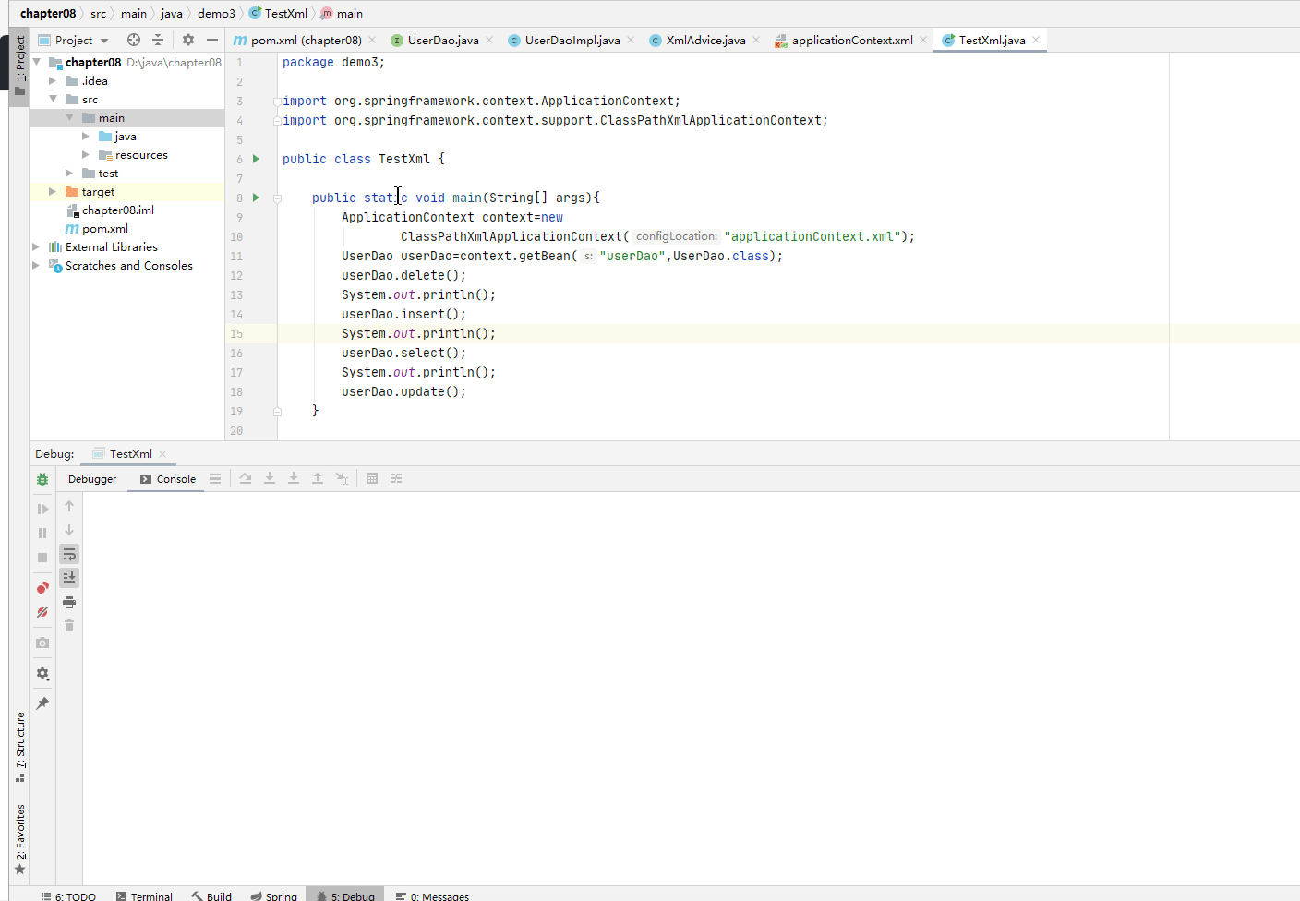Image resolution: width=1300 pixels, height=901 pixels.
Task: Toggle soft-wrap in the debug console
Action: (69, 554)
